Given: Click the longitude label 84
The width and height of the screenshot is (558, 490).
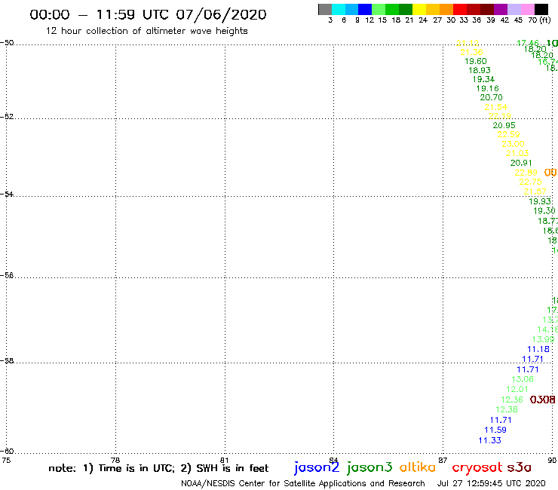Looking at the screenshot, I should 333,460.
